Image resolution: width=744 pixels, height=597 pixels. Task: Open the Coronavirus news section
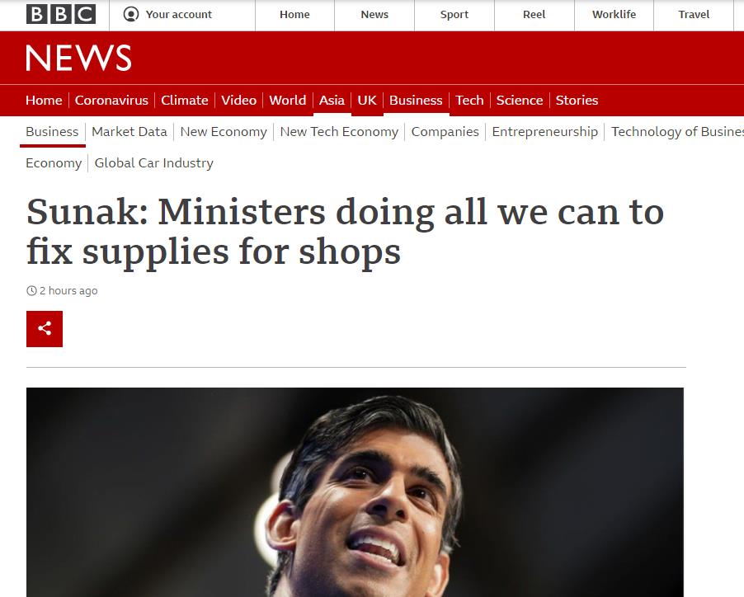(111, 100)
